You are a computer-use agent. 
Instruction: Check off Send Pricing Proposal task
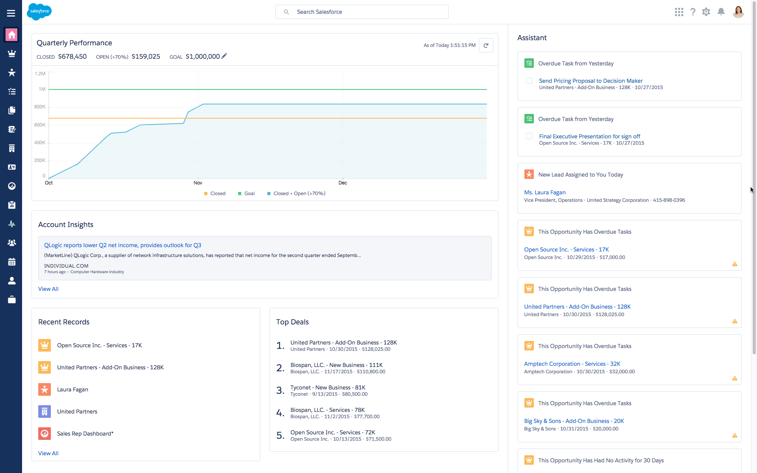click(x=529, y=80)
